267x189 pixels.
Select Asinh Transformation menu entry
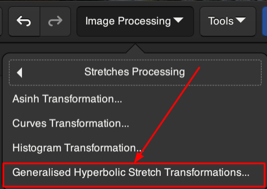67,99
